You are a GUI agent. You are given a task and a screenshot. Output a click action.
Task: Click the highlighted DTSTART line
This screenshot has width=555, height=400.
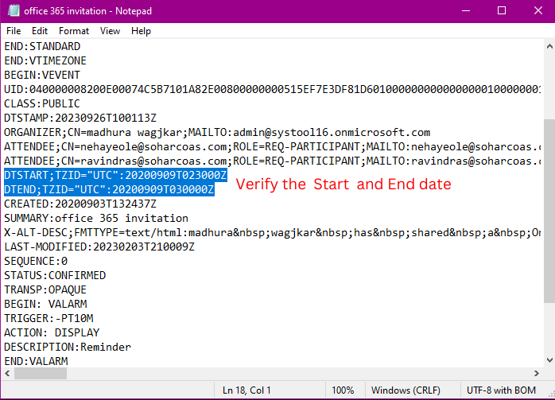[115, 175]
